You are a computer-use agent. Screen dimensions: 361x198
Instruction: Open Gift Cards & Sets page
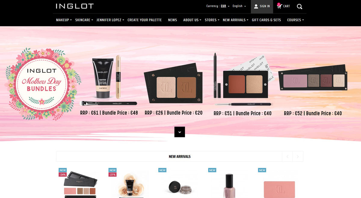click(x=266, y=20)
